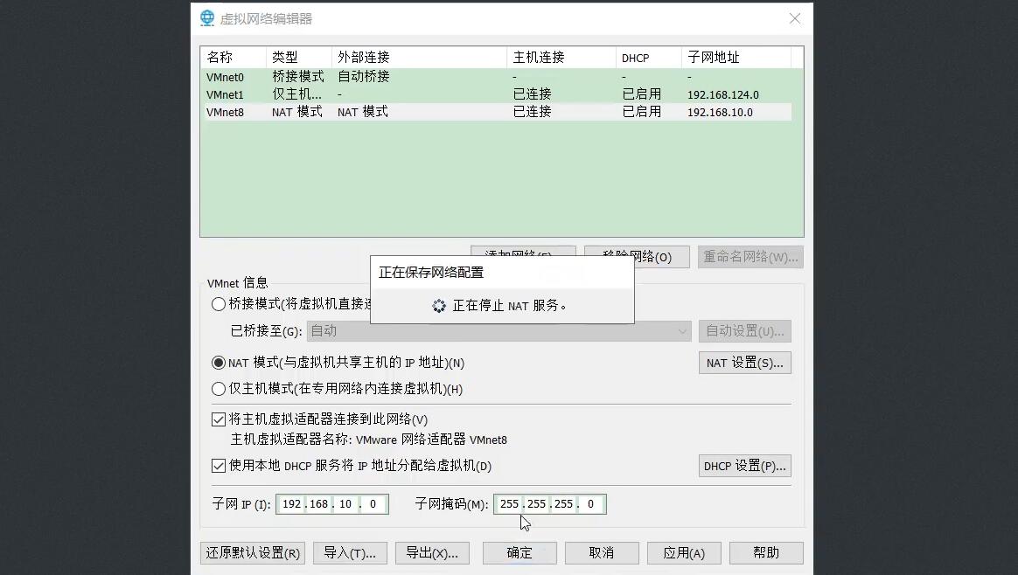Open the 已桥接至 dropdown
The height and width of the screenshot is (575, 1018).
[x=499, y=331]
